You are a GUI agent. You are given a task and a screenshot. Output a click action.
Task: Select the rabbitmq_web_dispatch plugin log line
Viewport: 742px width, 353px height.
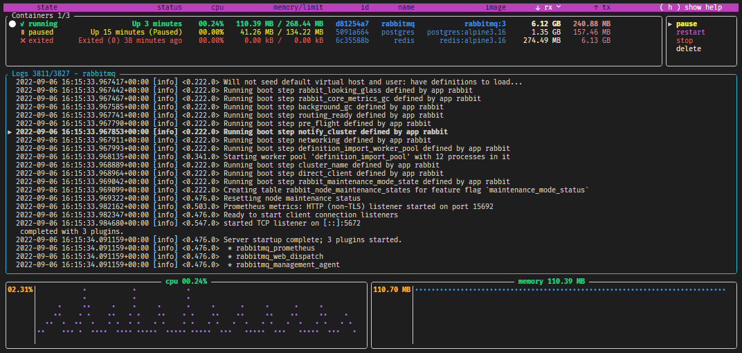click(x=169, y=257)
